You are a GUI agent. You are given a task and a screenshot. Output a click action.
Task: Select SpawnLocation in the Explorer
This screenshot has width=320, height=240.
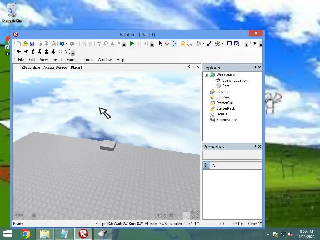tap(235, 80)
